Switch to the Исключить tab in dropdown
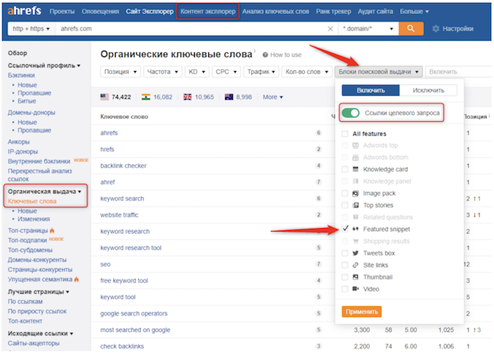Screen dimensions: 494x364 point(428,90)
